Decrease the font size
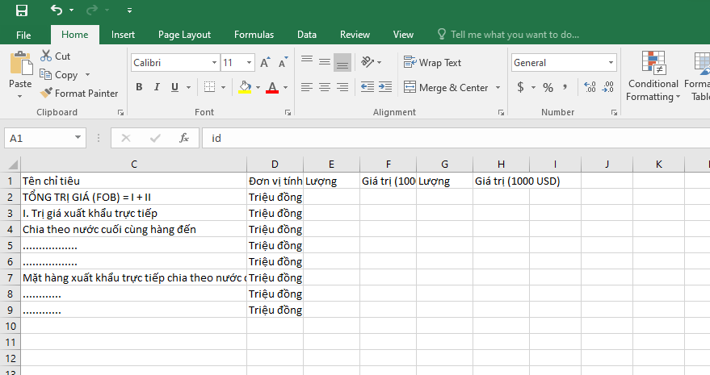710x375 pixels. [x=283, y=63]
